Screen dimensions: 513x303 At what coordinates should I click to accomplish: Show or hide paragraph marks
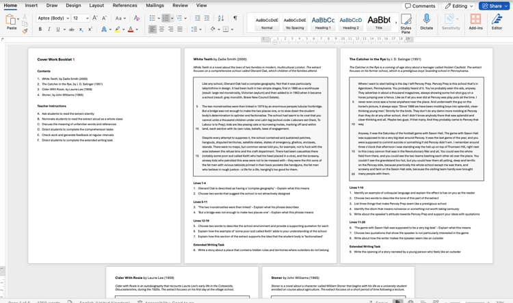coord(235,18)
